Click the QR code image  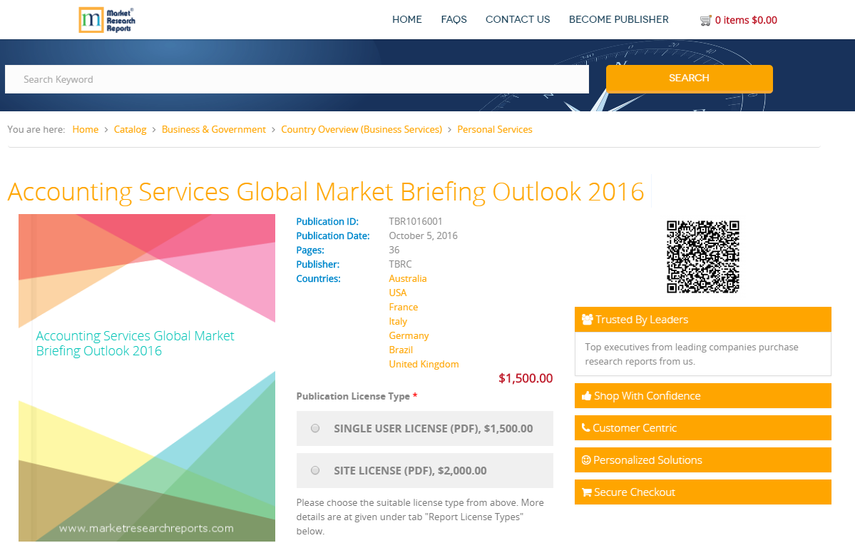(x=703, y=256)
